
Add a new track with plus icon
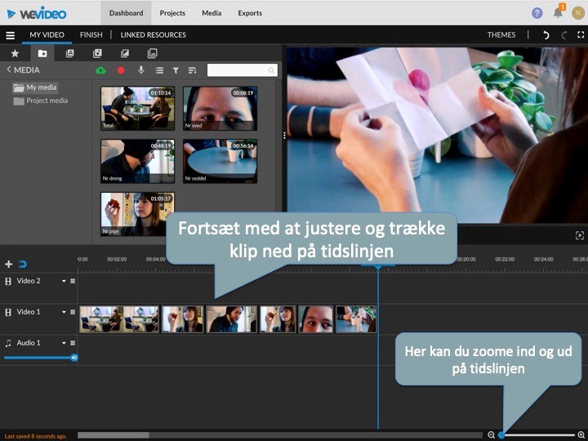pyautogui.click(x=9, y=265)
